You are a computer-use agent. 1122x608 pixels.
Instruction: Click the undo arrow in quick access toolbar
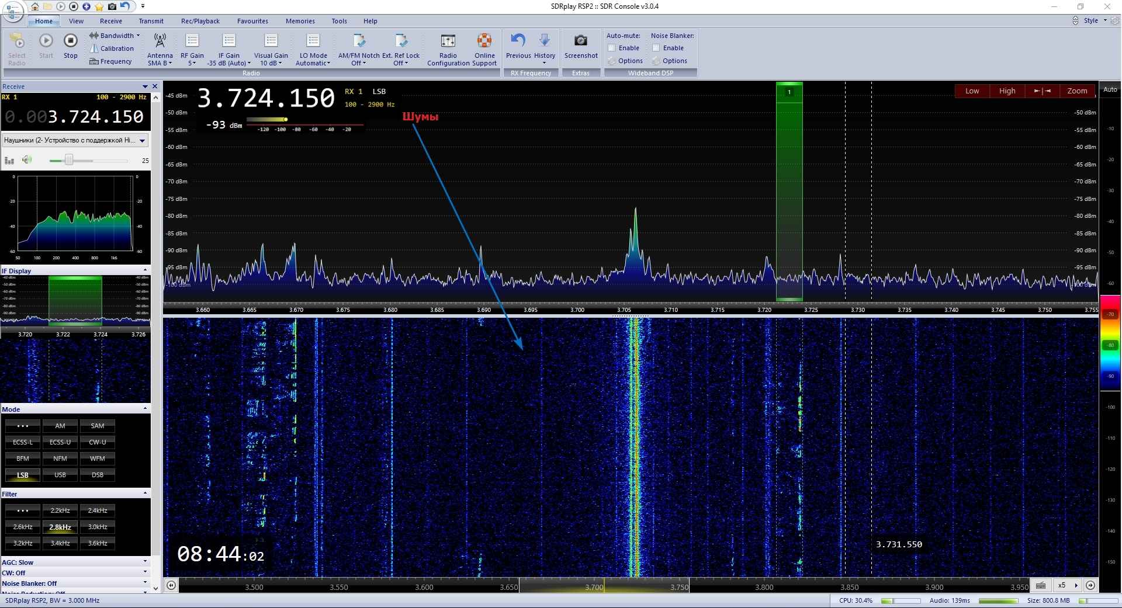pyautogui.click(x=125, y=6)
